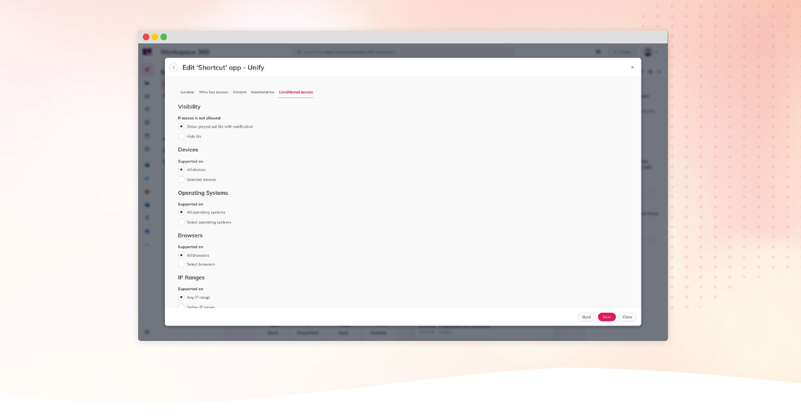This screenshot has height=419, width=801.
Task: Go to the Owners tab
Action: click(240, 92)
